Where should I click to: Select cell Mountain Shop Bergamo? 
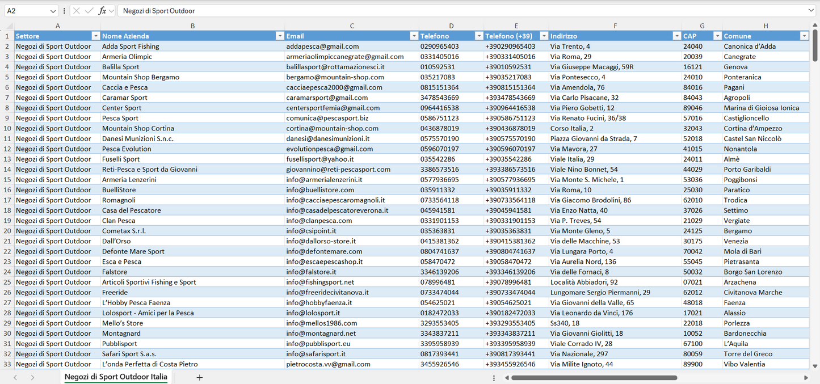pyautogui.click(x=192, y=77)
